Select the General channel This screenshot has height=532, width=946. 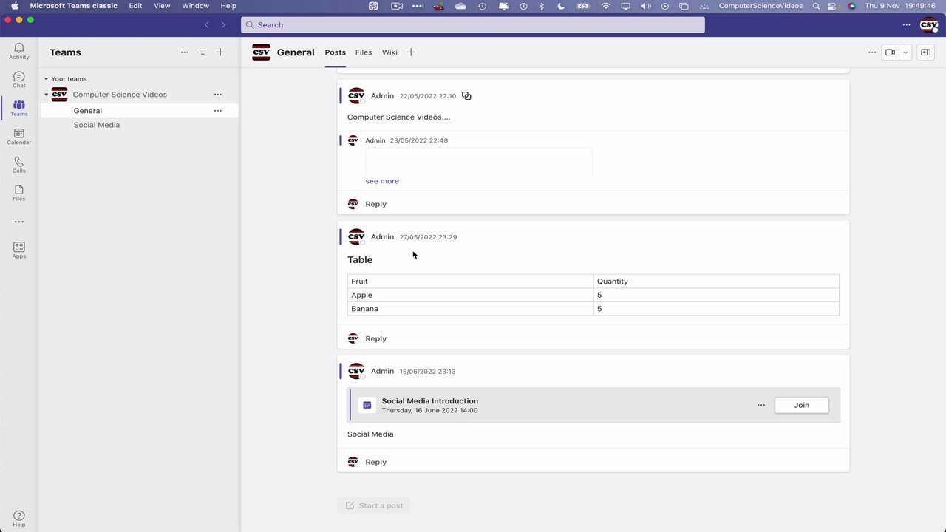pyautogui.click(x=140, y=111)
